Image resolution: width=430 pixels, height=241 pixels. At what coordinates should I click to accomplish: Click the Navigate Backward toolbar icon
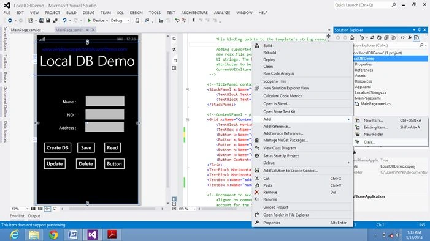(10, 21)
